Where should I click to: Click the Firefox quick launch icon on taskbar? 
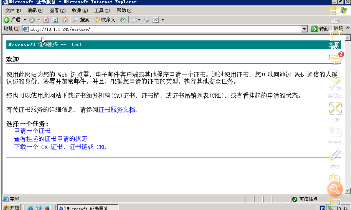[x=48, y=208]
